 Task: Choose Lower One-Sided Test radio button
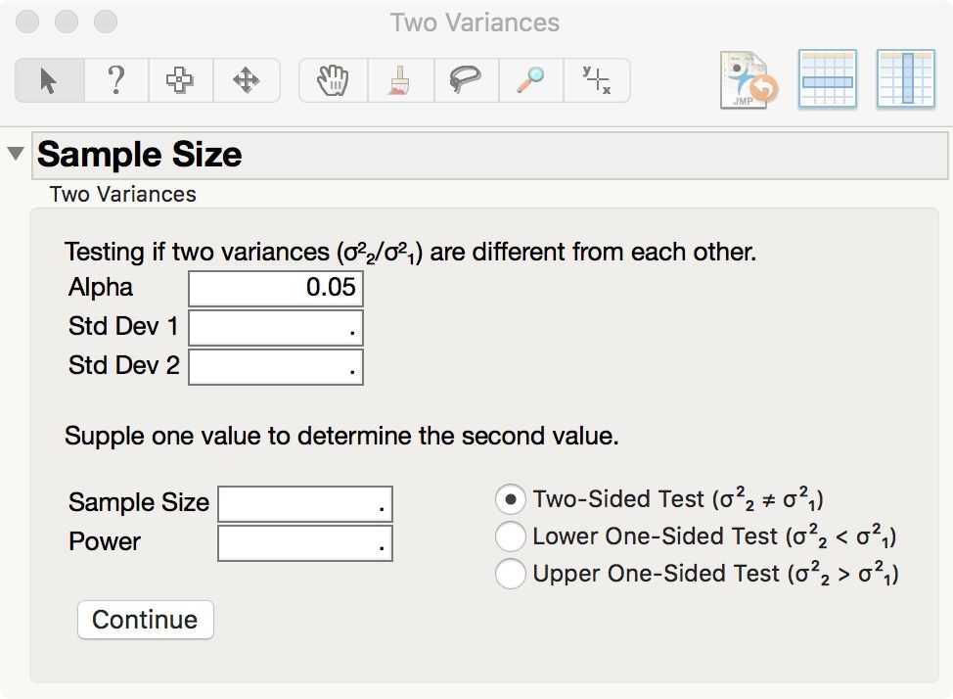click(510, 536)
